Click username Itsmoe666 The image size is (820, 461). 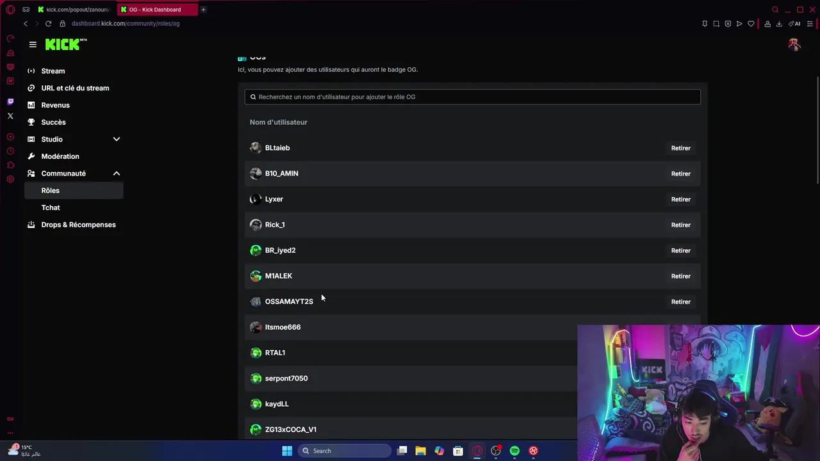283,327
